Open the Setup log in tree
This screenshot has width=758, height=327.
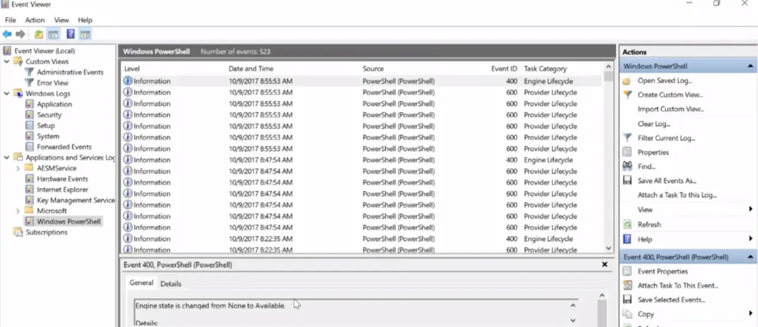[46, 125]
